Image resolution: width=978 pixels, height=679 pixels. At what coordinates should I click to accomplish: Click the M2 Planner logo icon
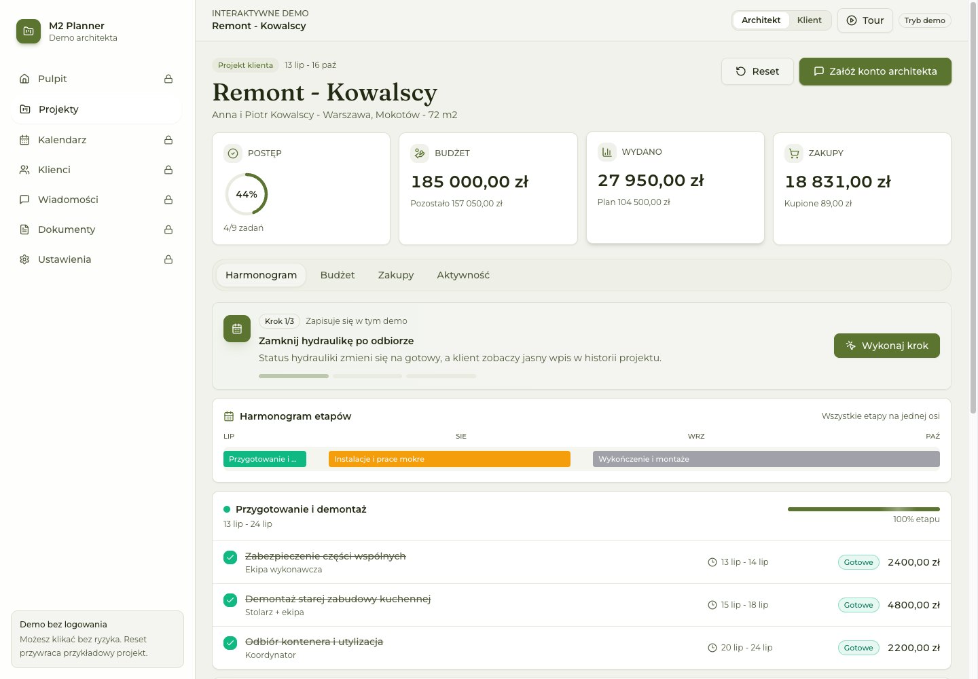pyautogui.click(x=29, y=31)
